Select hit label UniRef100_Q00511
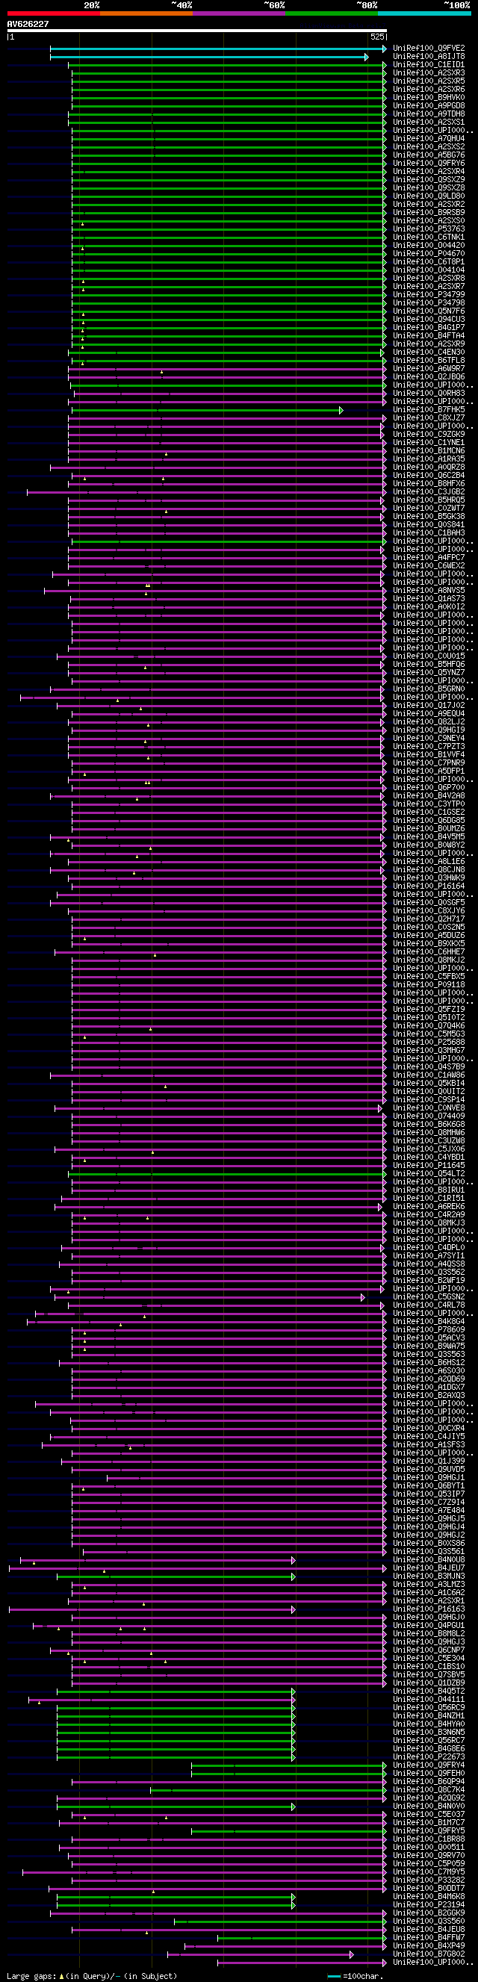The height and width of the screenshot is (1982, 478). coord(429,1847)
